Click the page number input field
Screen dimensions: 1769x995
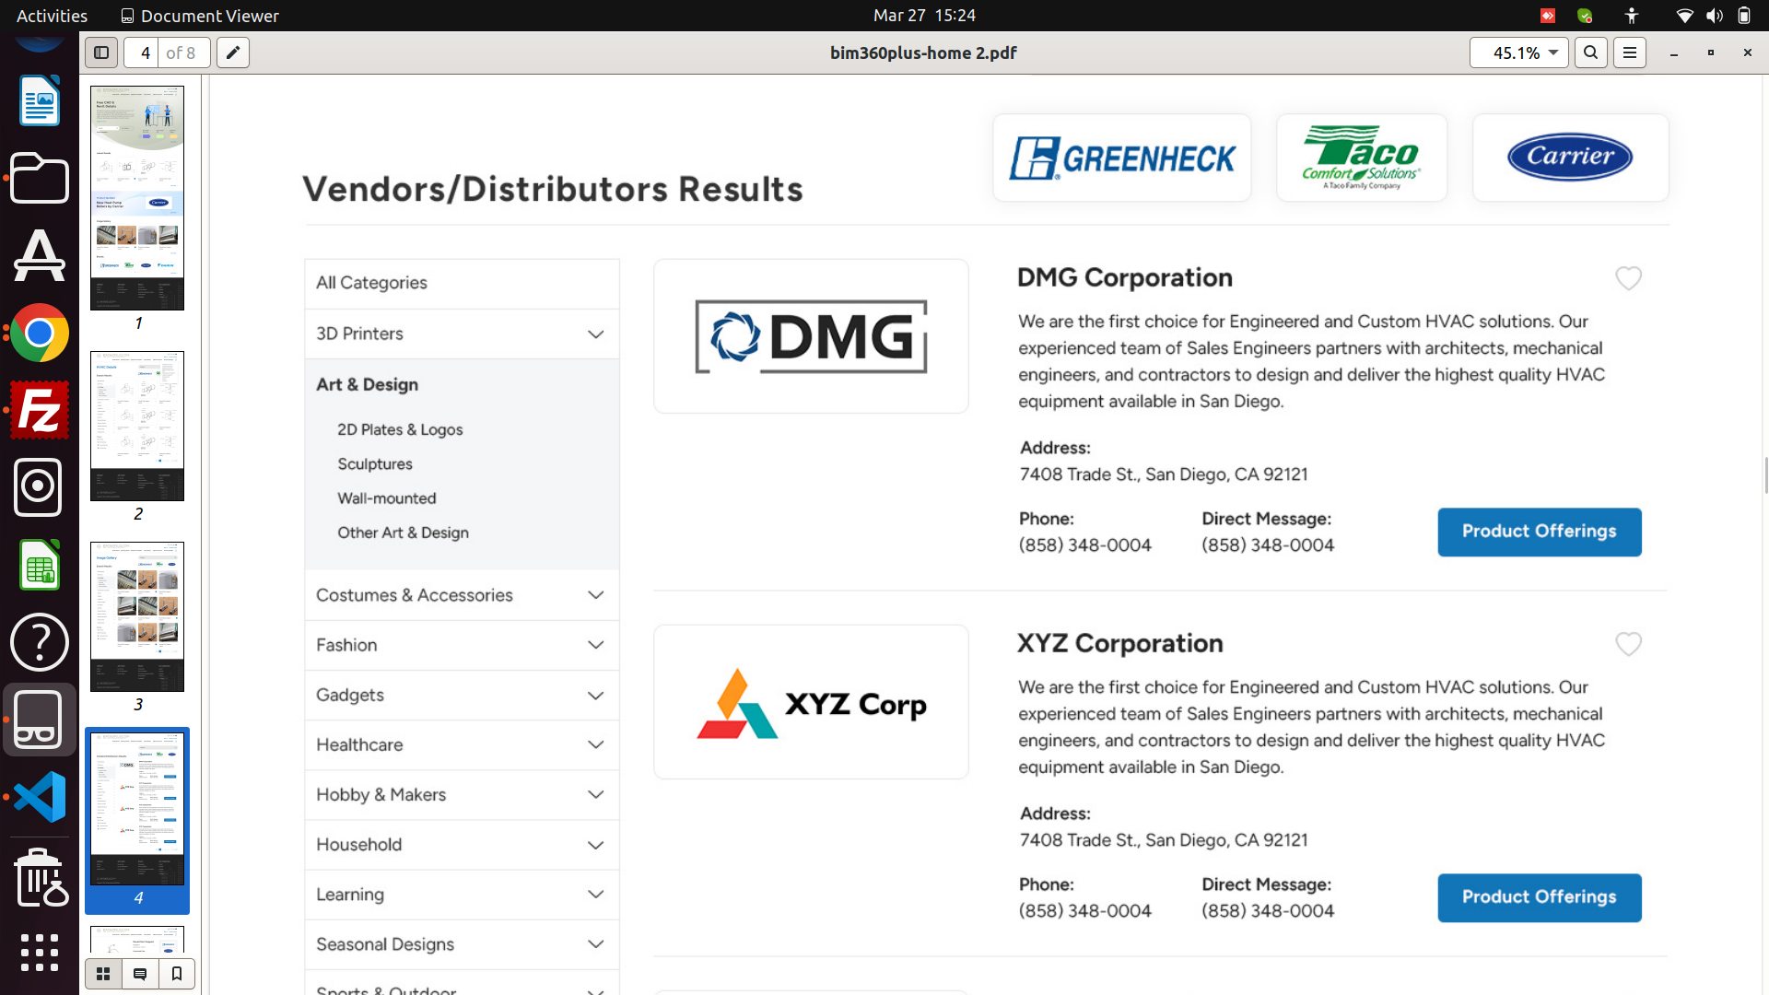click(144, 53)
